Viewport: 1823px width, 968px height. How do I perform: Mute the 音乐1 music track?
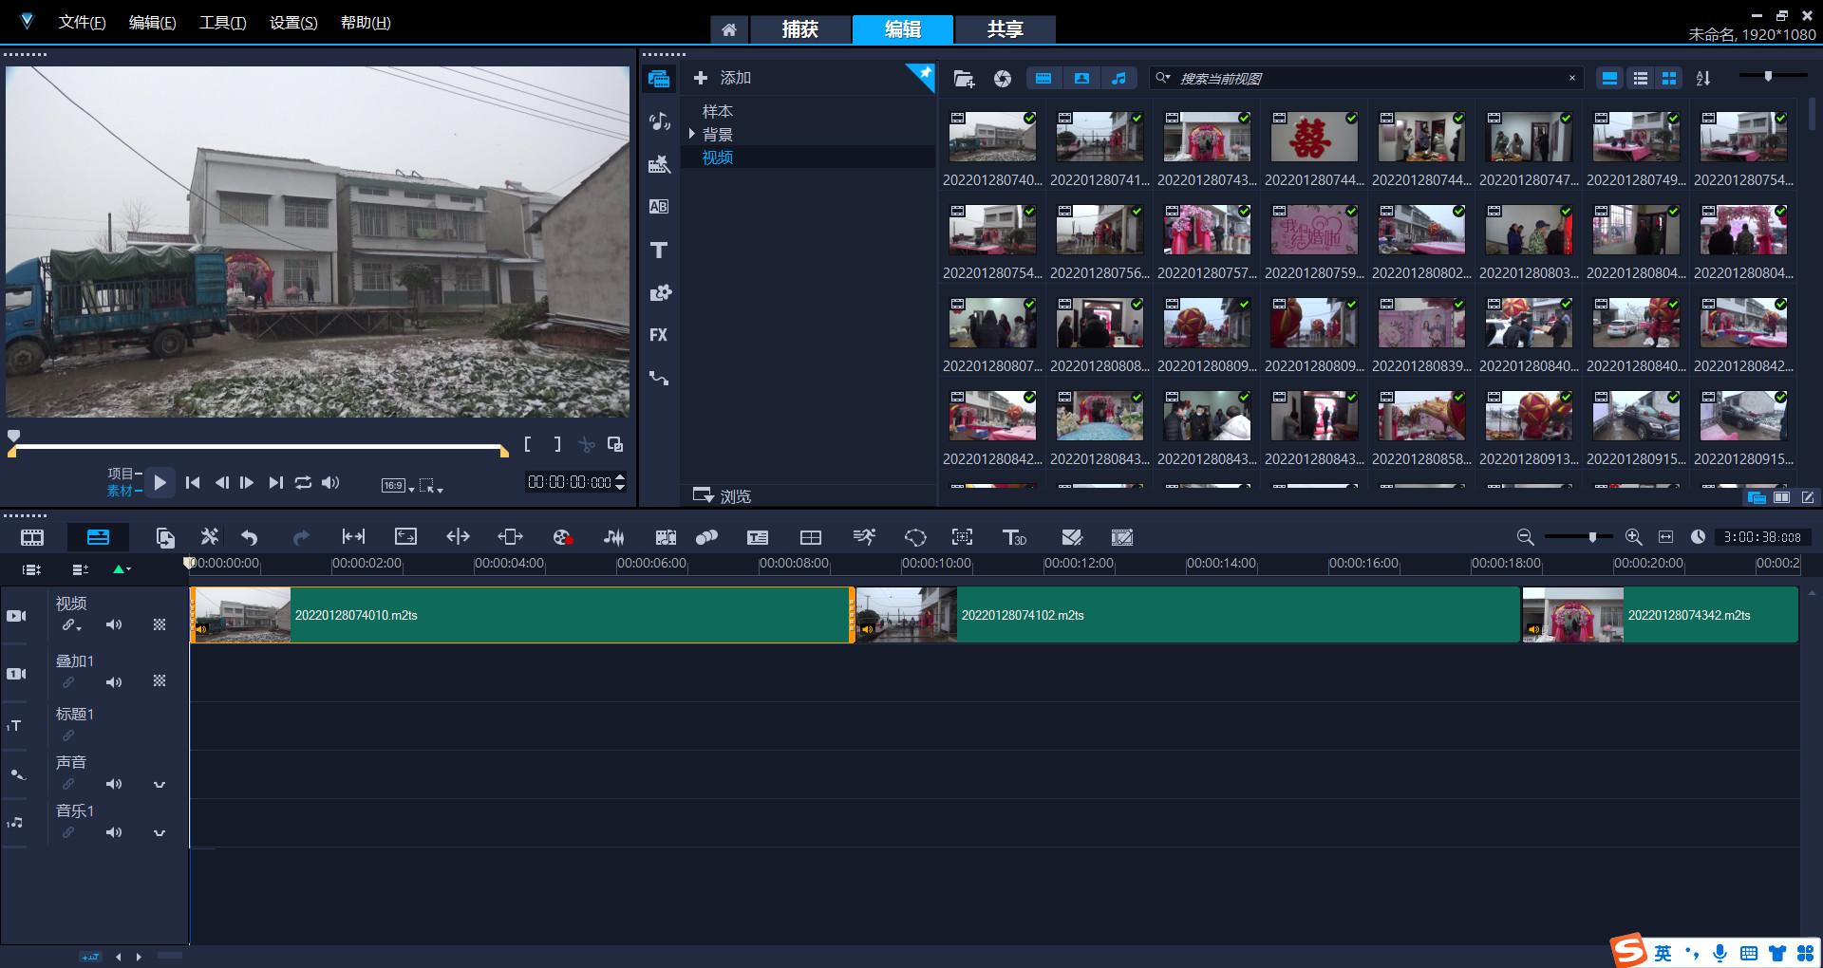(114, 832)
